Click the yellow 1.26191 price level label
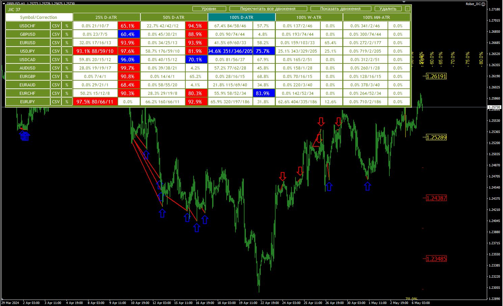The height and width of the screenshot is (306, 503). pos(436,76)
